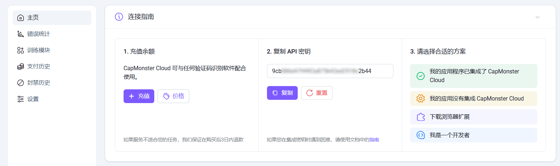
Task: Click the 2. 复制 API 密钥 heading
Action: point(289,52)
